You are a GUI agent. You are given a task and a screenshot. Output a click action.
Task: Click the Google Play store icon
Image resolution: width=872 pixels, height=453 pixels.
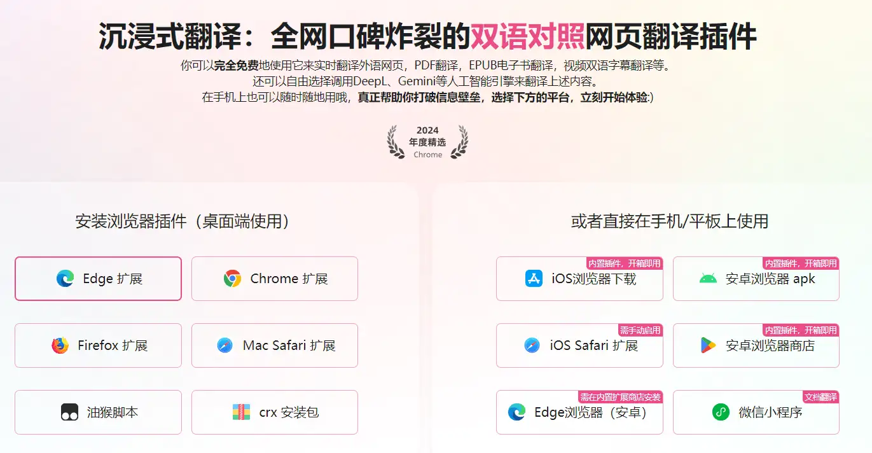[708, 345]
